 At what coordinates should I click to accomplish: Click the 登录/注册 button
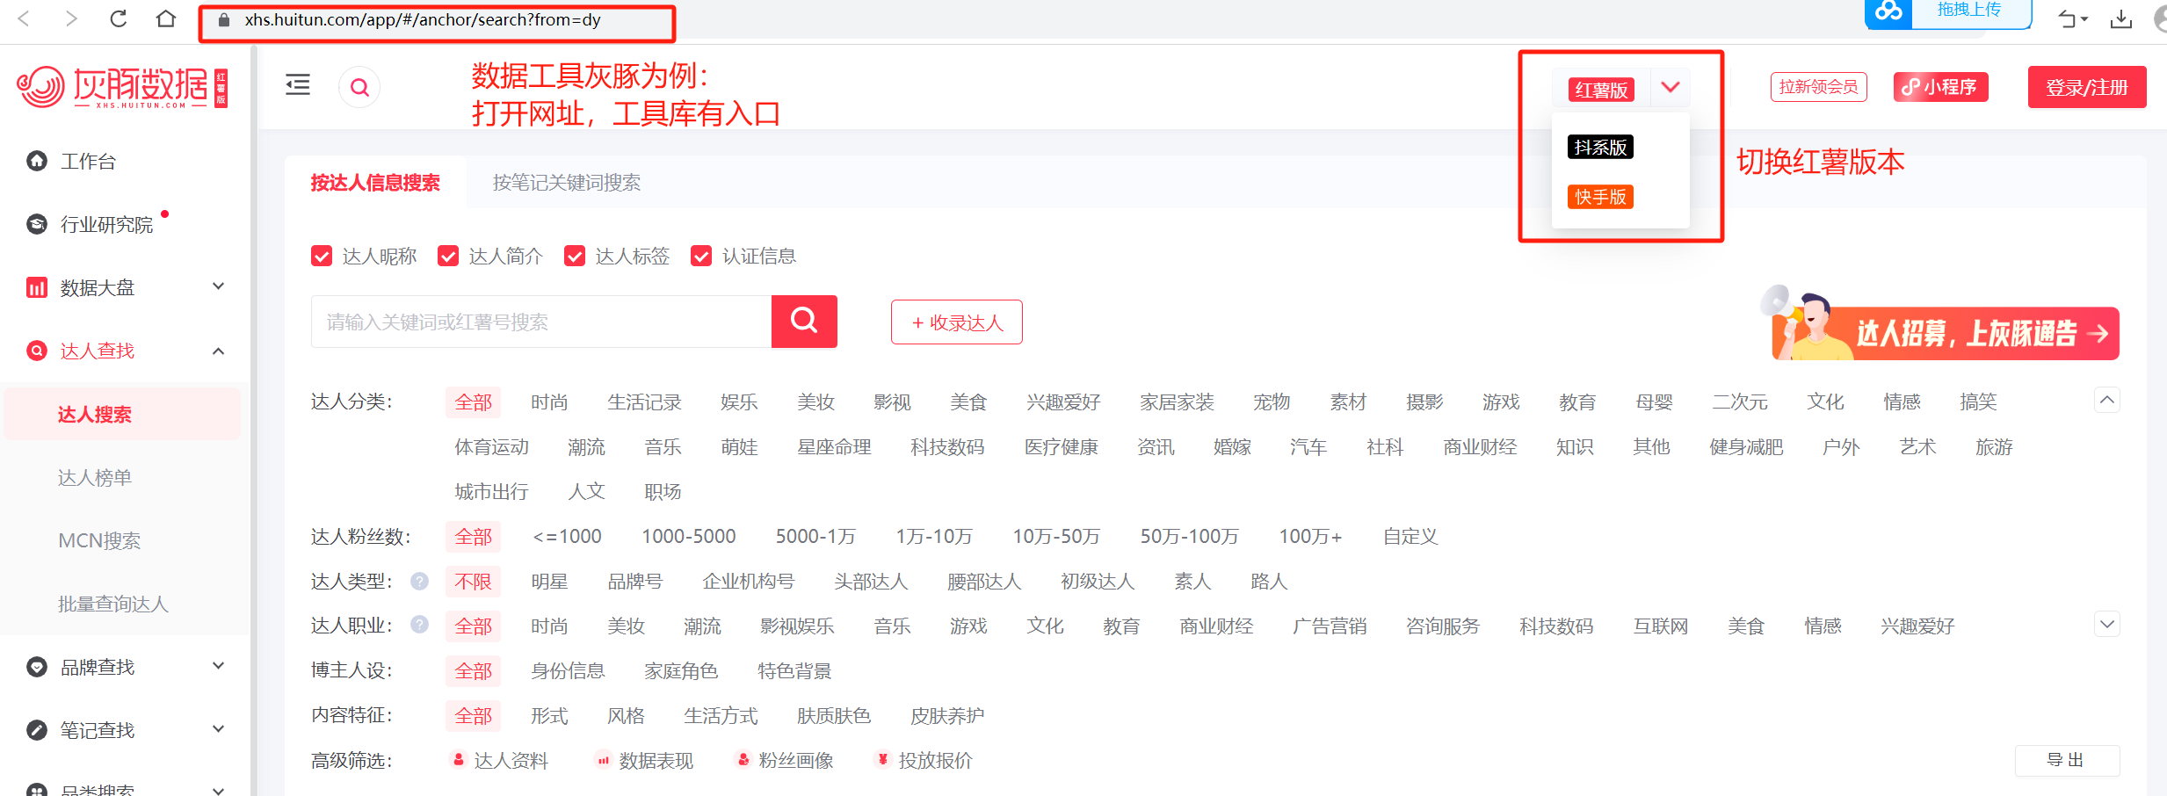[2087, 87]
